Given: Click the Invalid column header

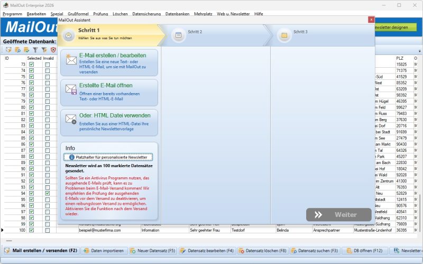Looking at the screenshot, I should click(x=49, y=58).
